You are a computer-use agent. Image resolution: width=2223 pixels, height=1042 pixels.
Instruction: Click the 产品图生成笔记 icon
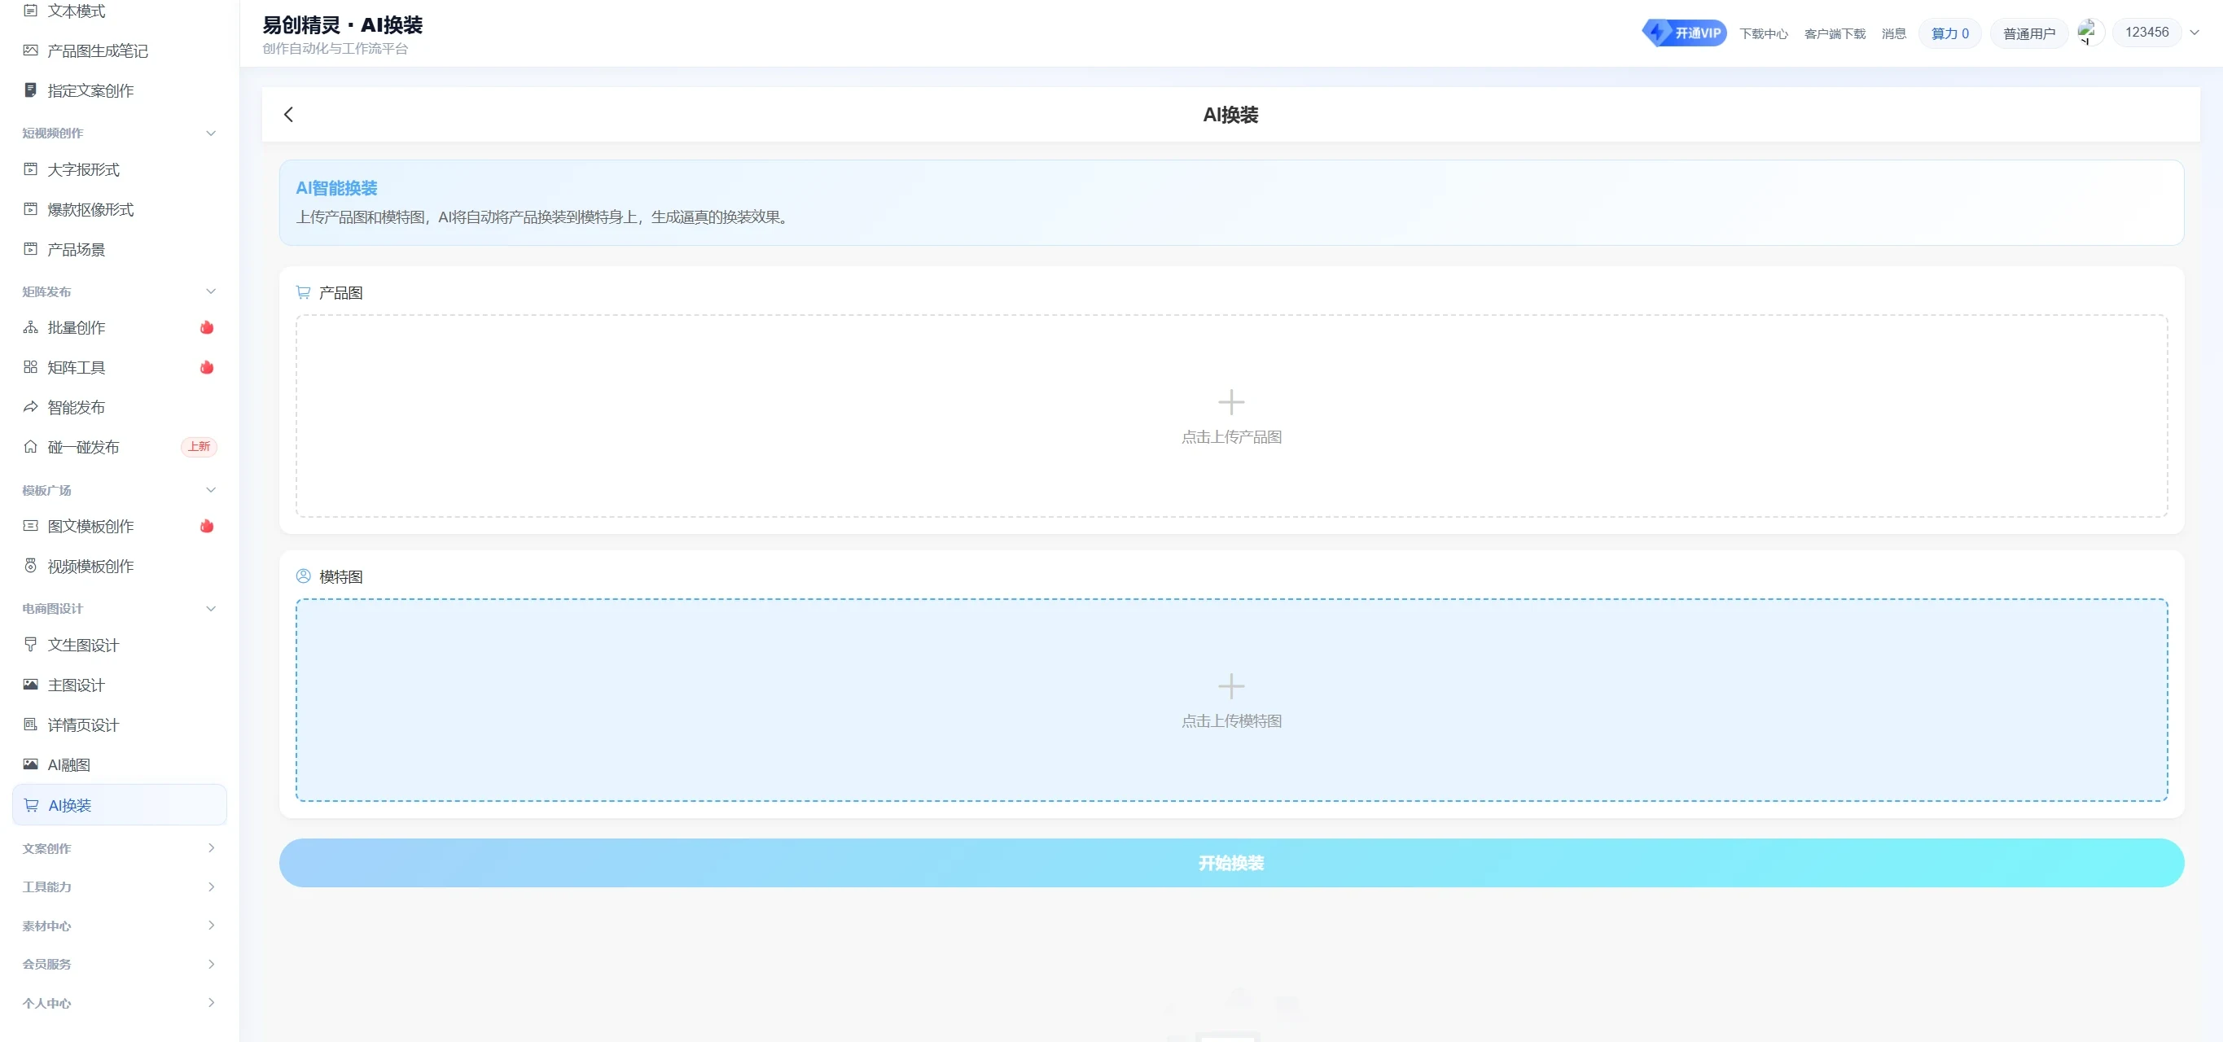pos(30,51)
